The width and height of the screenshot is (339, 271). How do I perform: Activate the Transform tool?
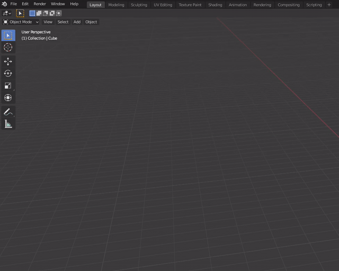pos(8,98)
